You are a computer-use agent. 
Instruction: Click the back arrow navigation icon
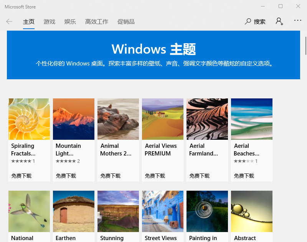coord(9,21)
